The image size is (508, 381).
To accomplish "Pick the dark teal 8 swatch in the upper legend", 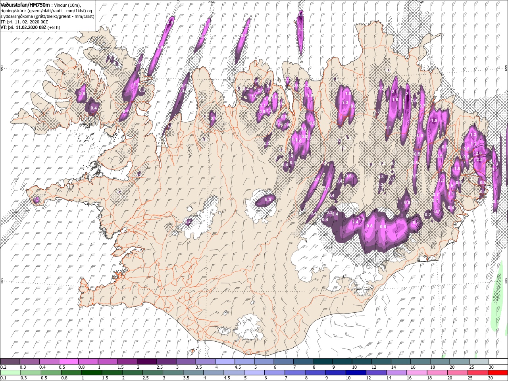I will click(x=323, y=361).
